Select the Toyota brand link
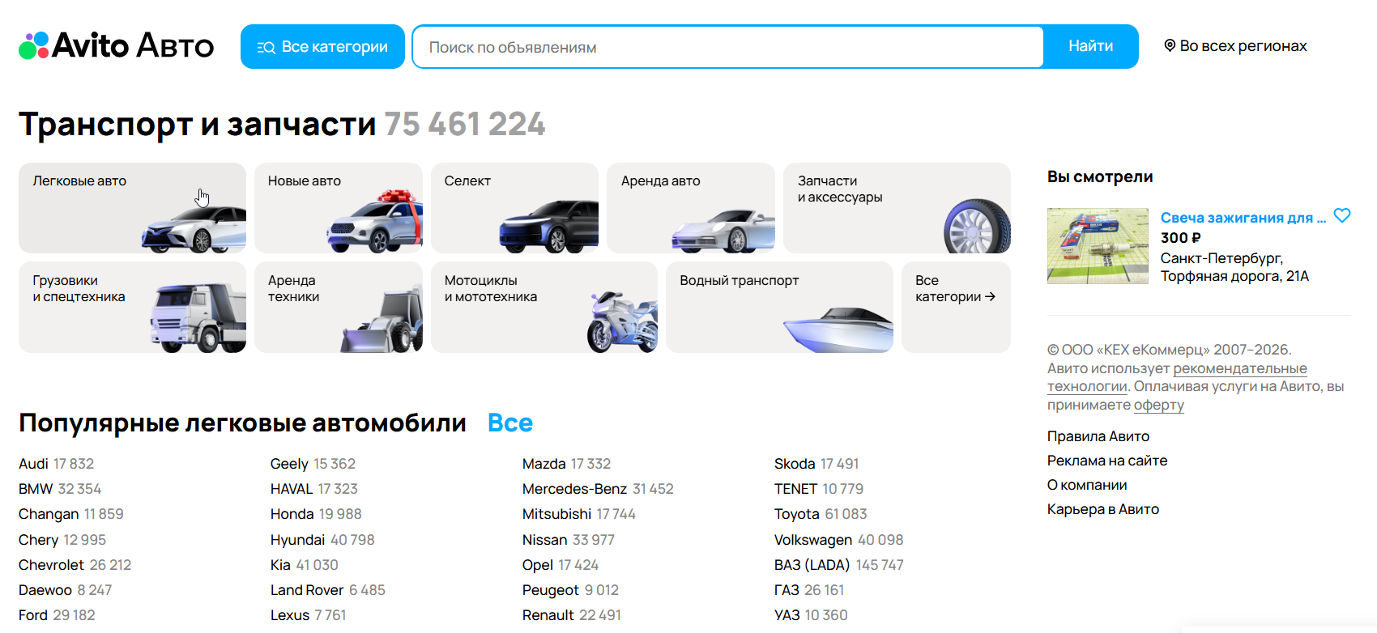This screenshot has height=633, width=1377. click(797, 514)
